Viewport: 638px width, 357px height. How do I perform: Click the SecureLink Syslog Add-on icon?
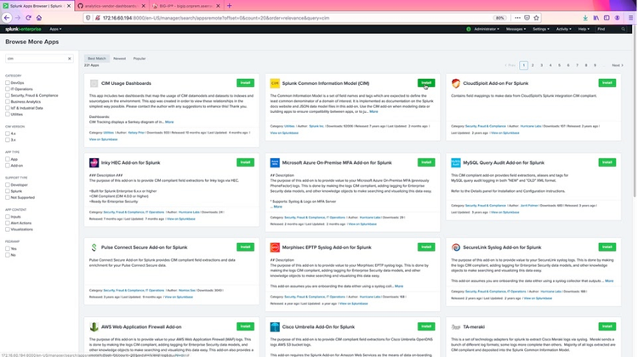tap(456, 247)
